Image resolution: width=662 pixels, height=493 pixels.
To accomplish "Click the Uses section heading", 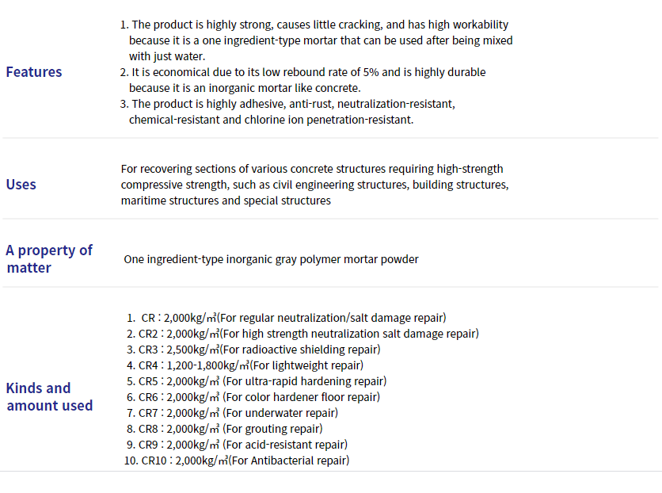I will (x=21, y=185).
